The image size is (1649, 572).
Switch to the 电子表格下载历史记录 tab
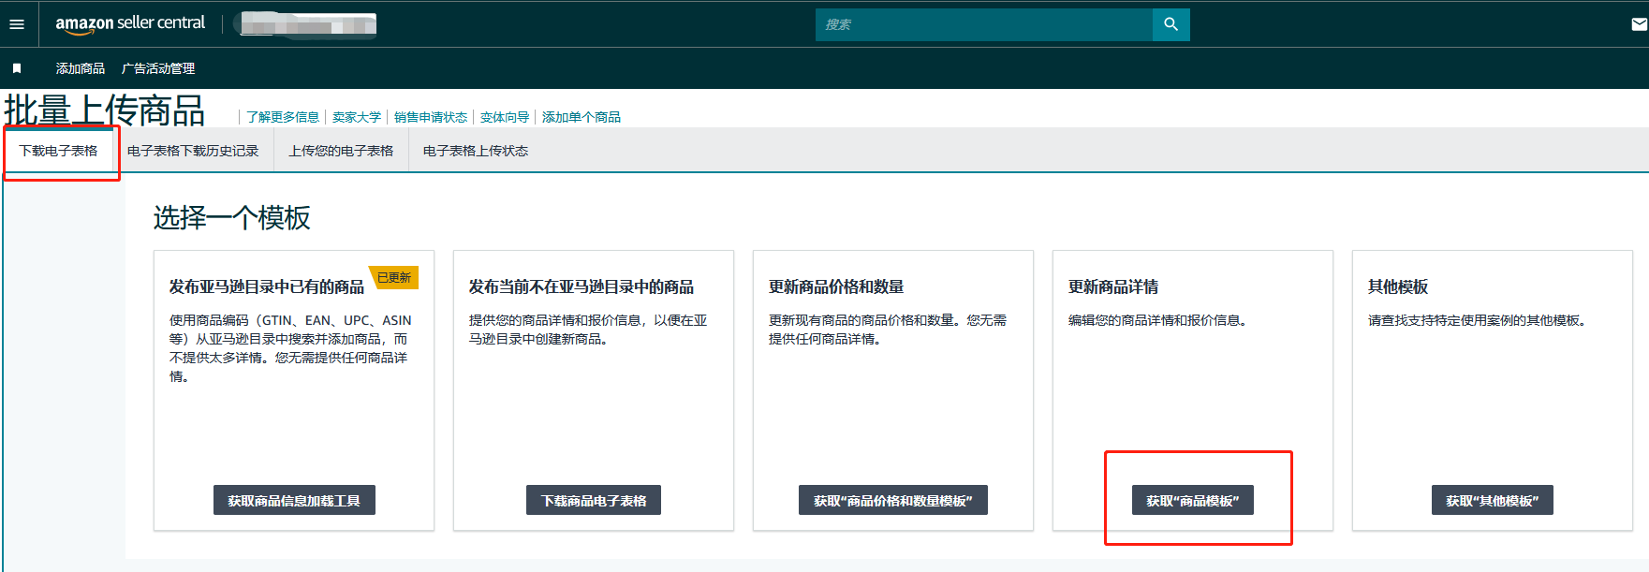pyautogui.click(x=193, y=151)
